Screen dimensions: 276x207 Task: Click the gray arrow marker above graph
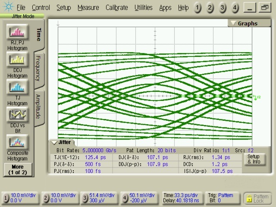click(58, 24)
